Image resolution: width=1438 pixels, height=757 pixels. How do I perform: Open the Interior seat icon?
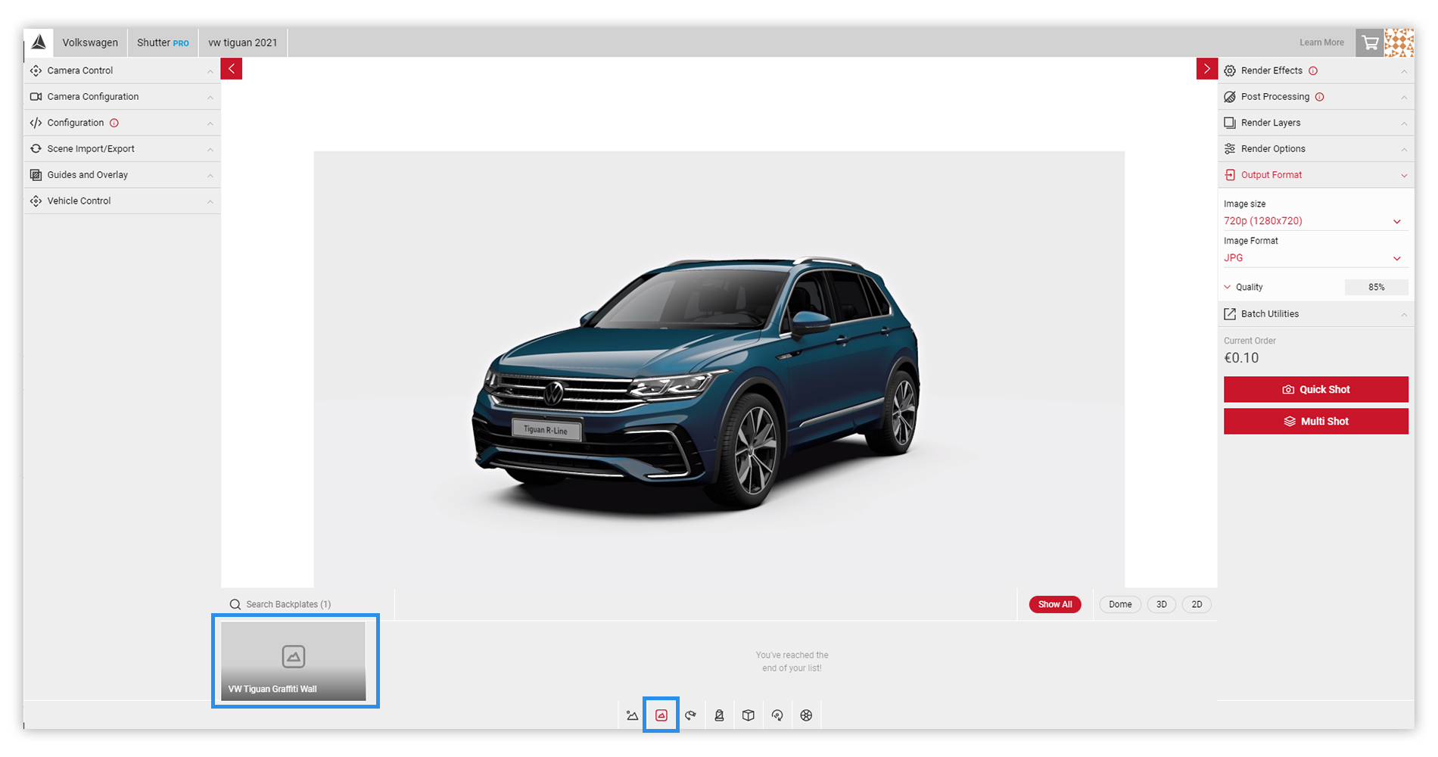tap(719, 715)
